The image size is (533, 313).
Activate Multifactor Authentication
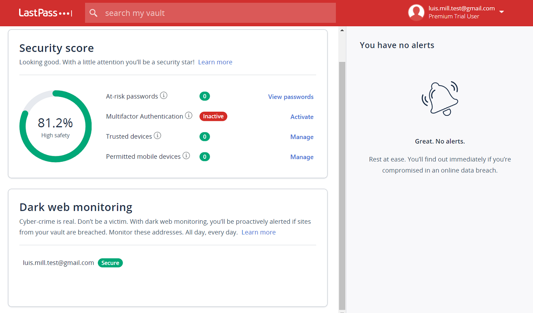tap(302, 117)
